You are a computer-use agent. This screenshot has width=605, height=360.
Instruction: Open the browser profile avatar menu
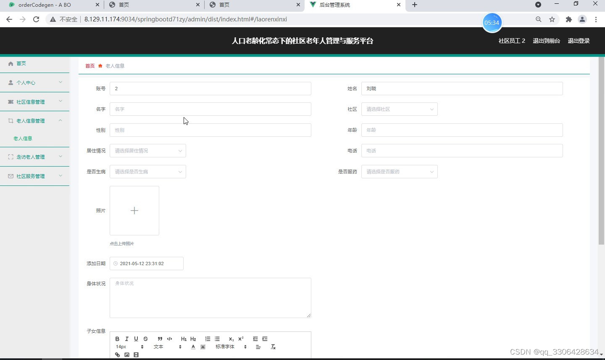click(x=582, y=19)
